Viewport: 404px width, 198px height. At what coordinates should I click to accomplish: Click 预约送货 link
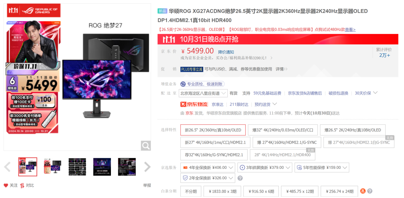pyautogui.click(x=262, y=104)
